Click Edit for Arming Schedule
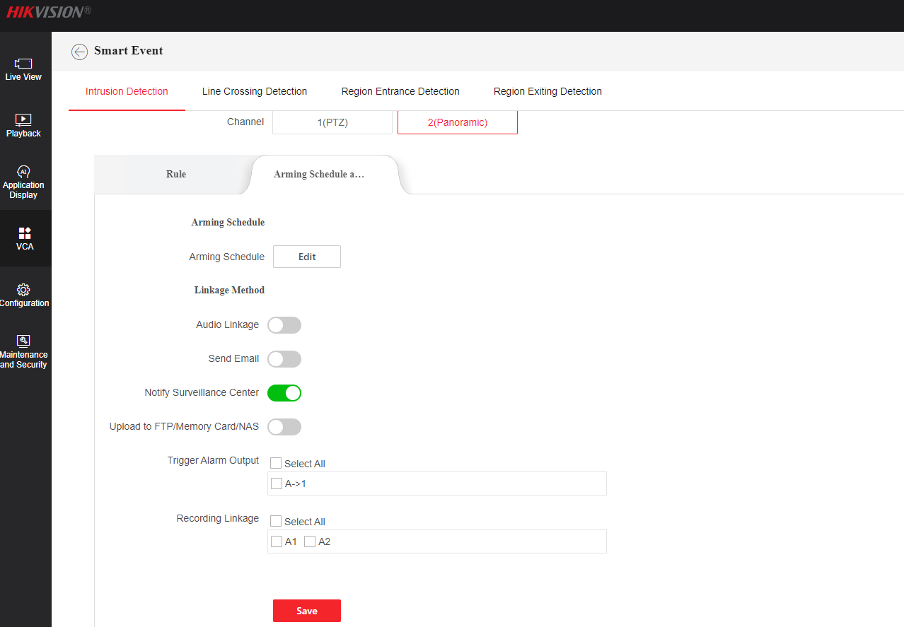 tap(307, 257)
